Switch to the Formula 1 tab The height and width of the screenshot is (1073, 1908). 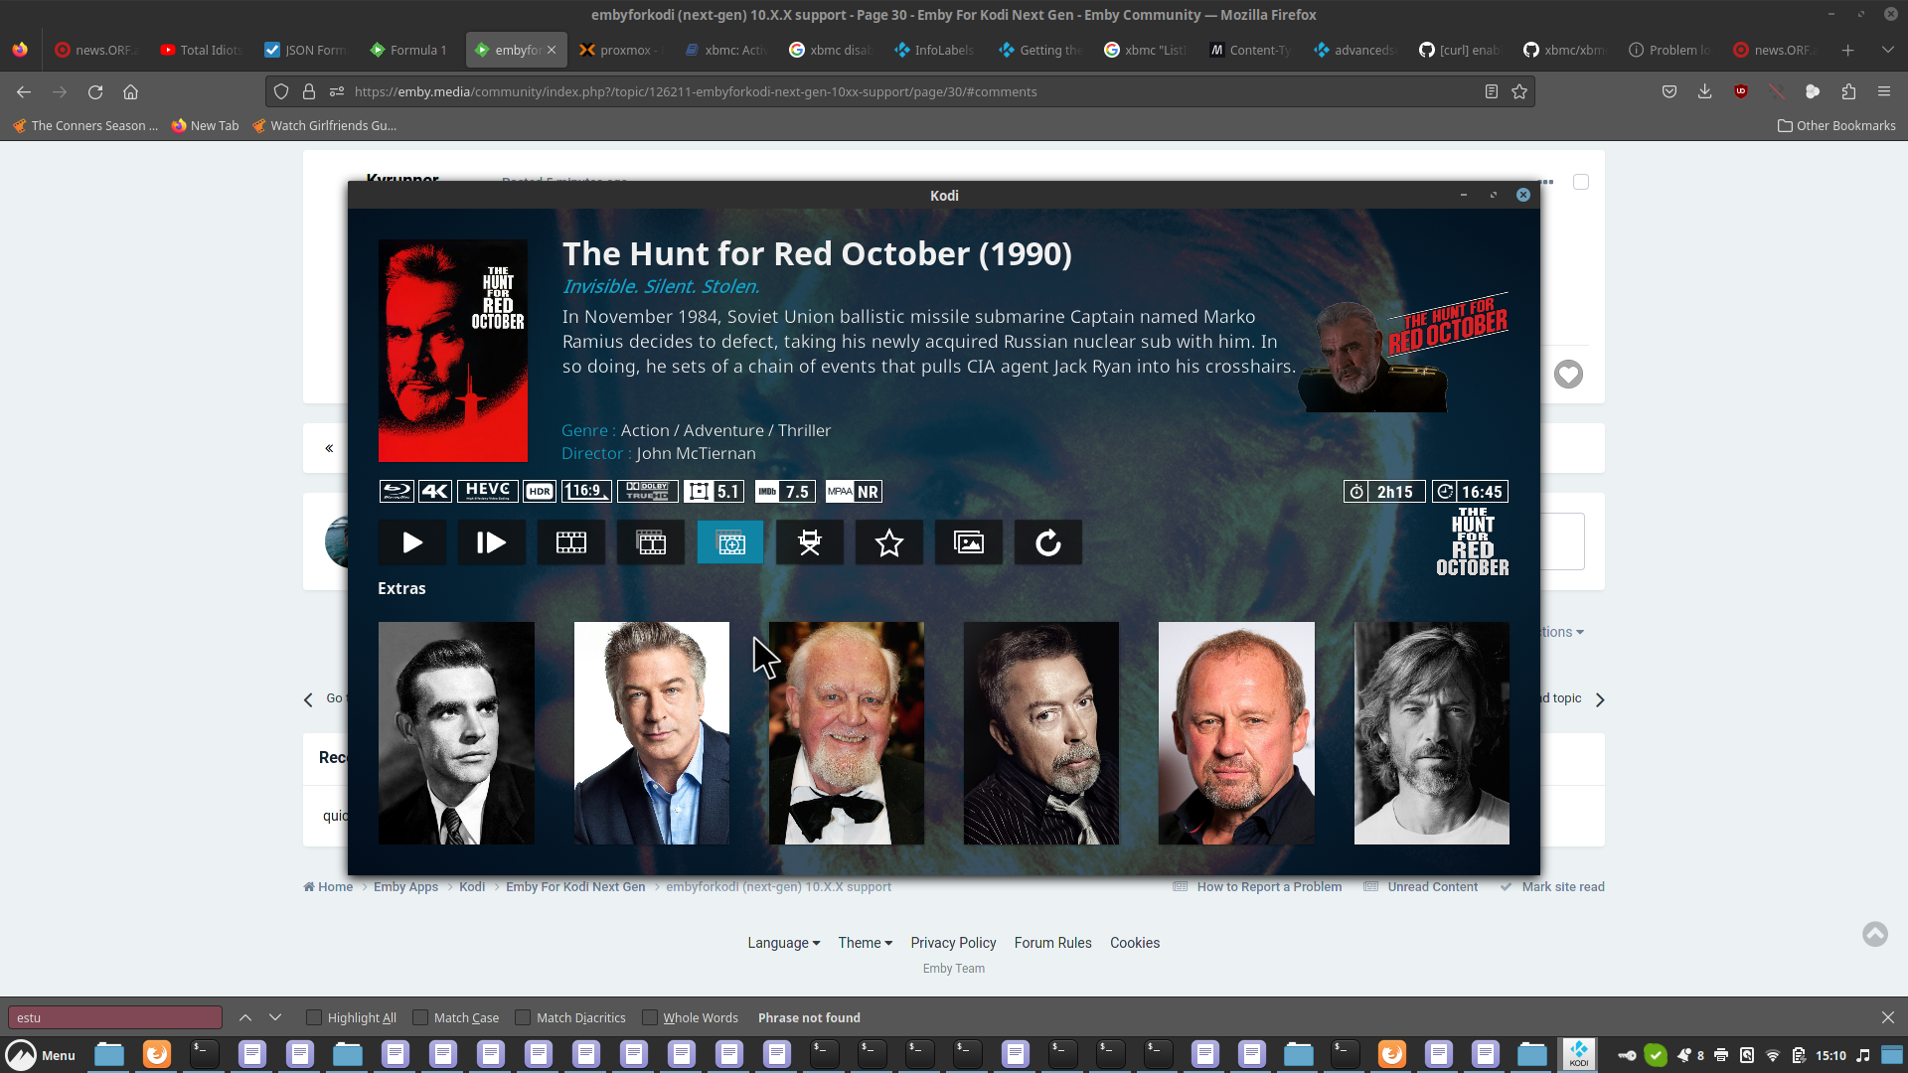(x=407, y=50)
